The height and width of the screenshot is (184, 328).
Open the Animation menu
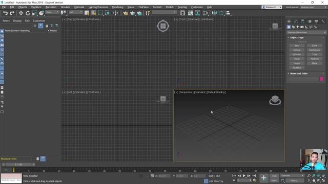pyautogui.click(x=51, y=7)
